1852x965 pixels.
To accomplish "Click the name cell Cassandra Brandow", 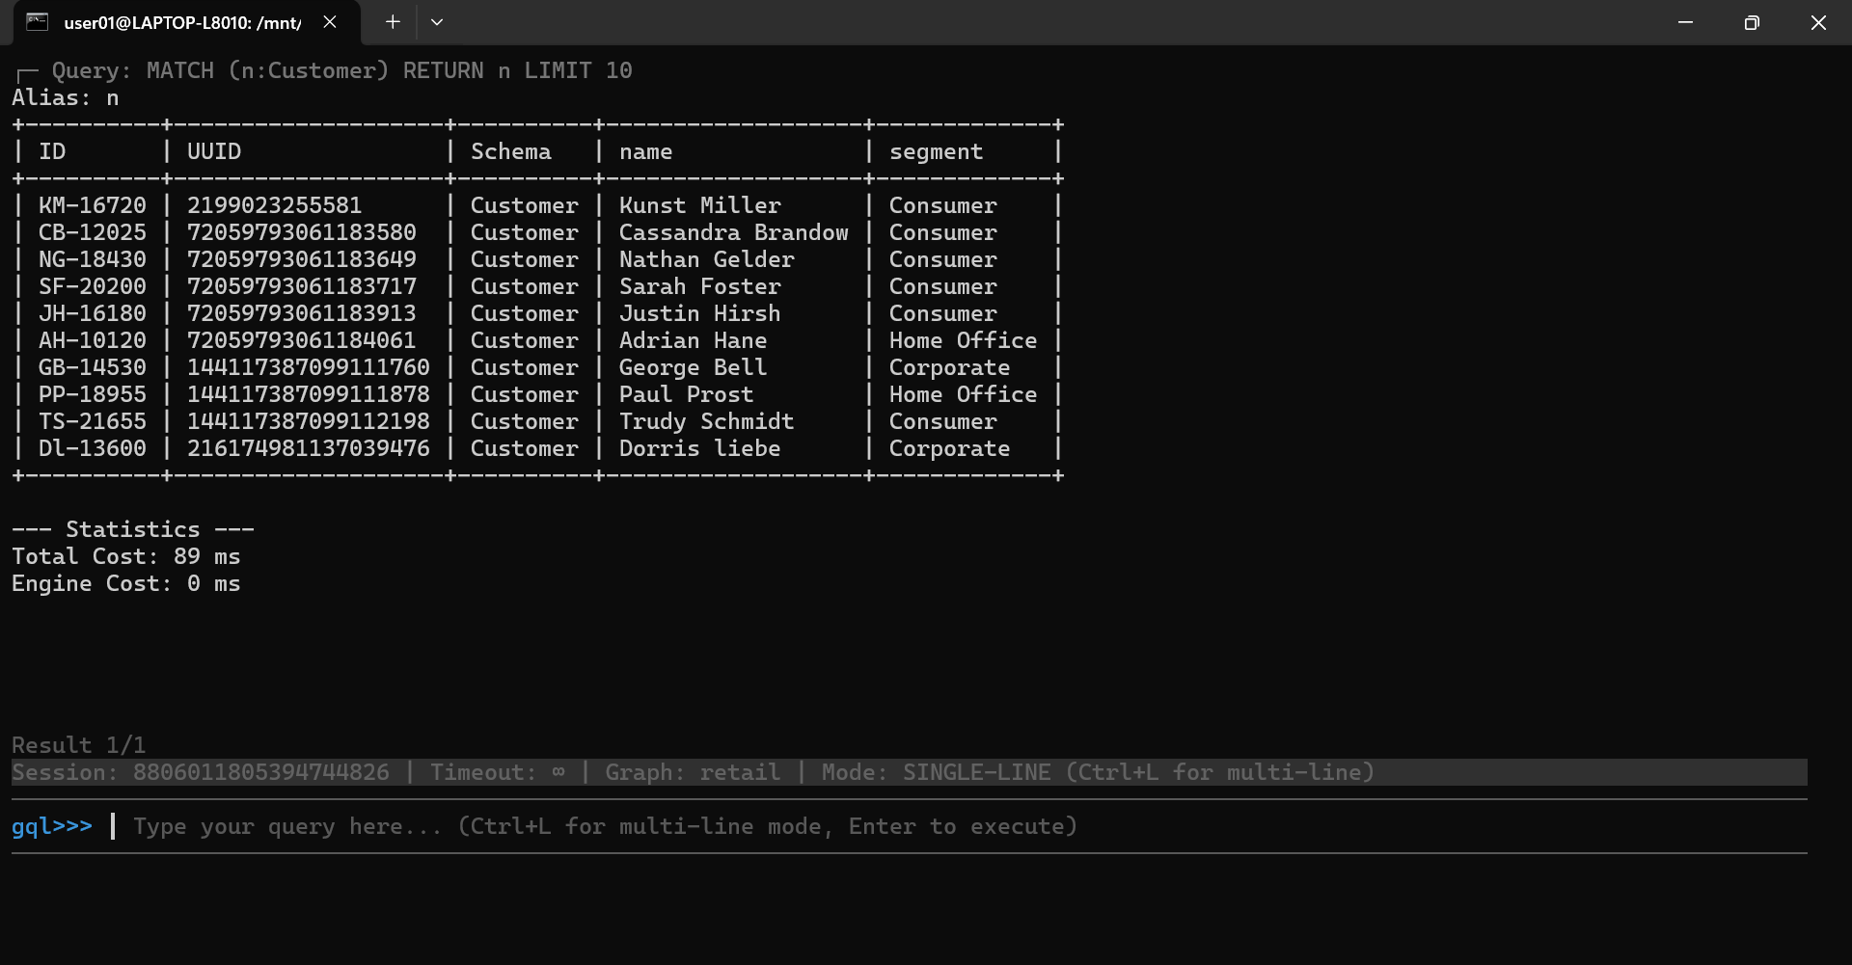I will click(x=733, y=232).
